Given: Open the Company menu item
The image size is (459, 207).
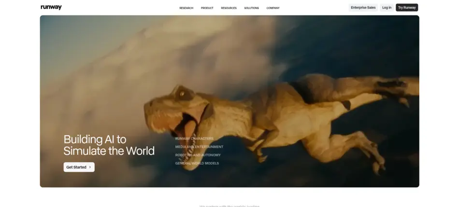Looking at the screenshot, I should 273,8.
